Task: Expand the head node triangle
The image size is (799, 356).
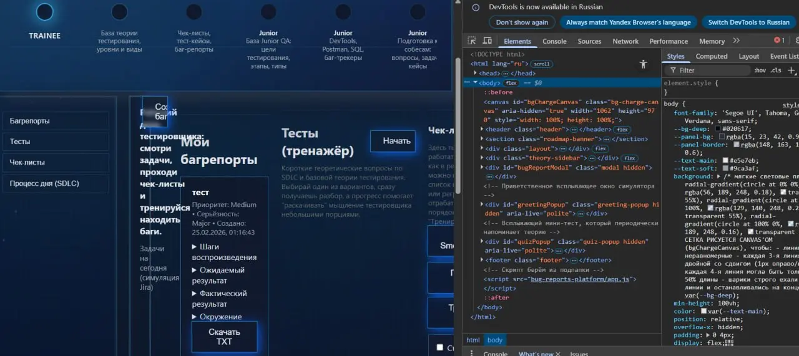Action: coord(476,73)
